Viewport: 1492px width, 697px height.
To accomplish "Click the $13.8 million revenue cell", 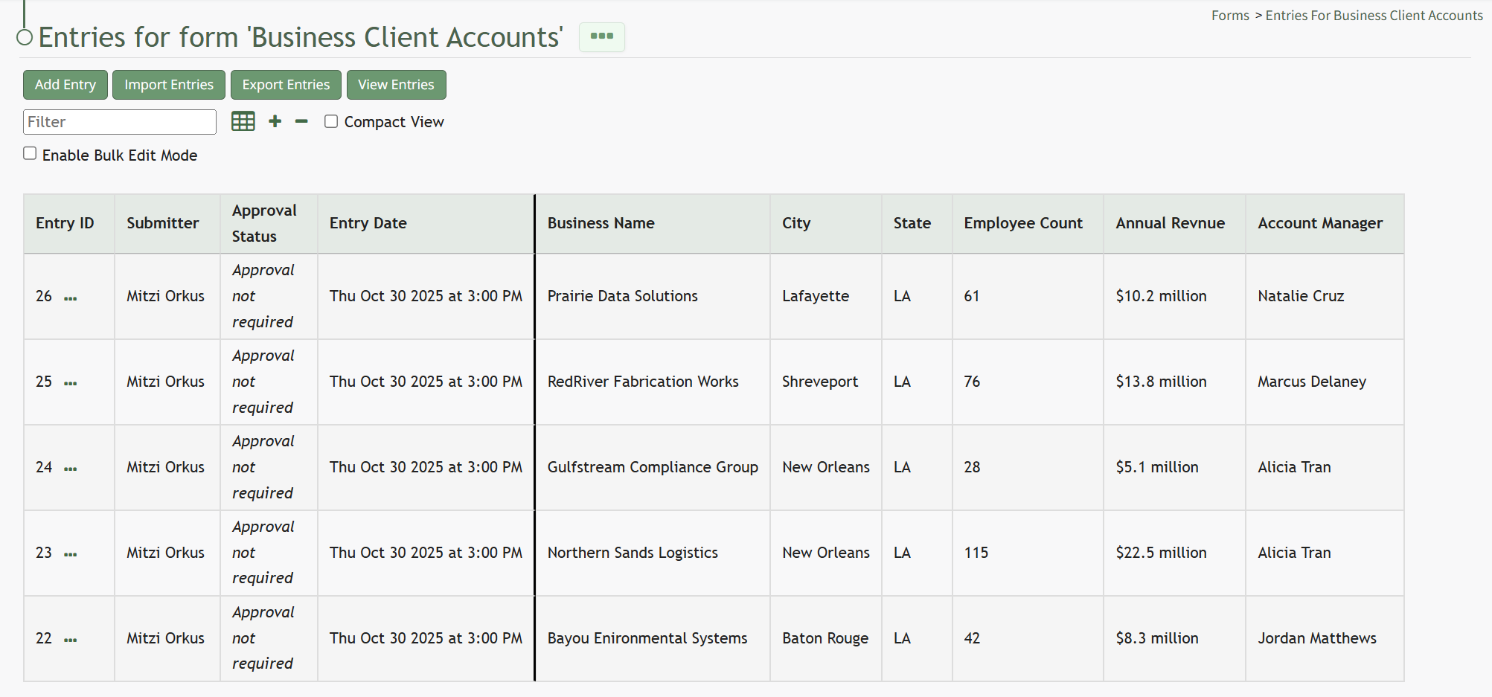I will [x=1174, y=382].
